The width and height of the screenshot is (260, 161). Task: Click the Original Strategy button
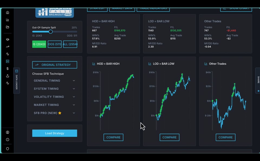[54, 65]
